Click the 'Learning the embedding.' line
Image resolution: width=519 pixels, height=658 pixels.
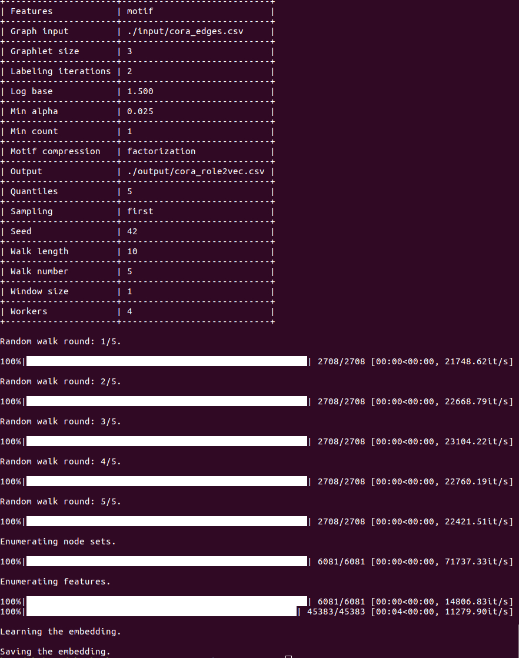(x=61, y=632)
